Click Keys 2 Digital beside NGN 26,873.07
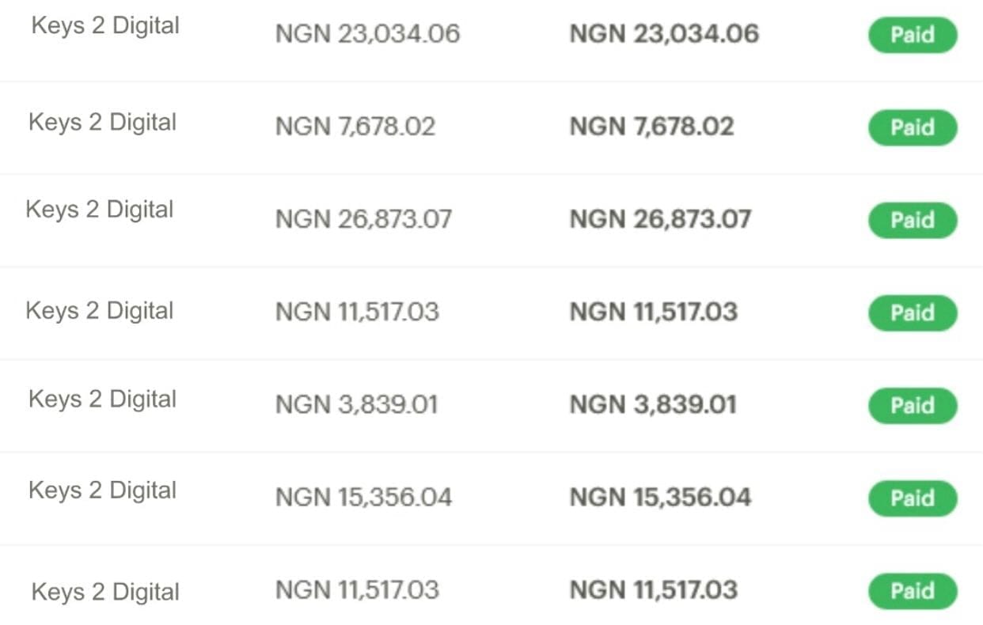This screenshot has height=625, width=983. point(99,210)
